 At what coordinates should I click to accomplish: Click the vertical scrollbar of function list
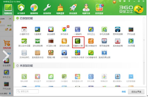[144, 40]
